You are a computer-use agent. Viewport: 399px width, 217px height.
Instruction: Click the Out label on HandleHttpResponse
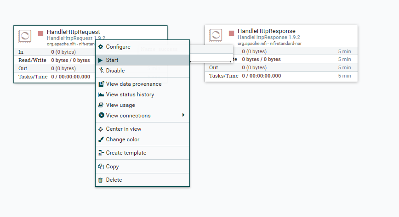(213, 67)
